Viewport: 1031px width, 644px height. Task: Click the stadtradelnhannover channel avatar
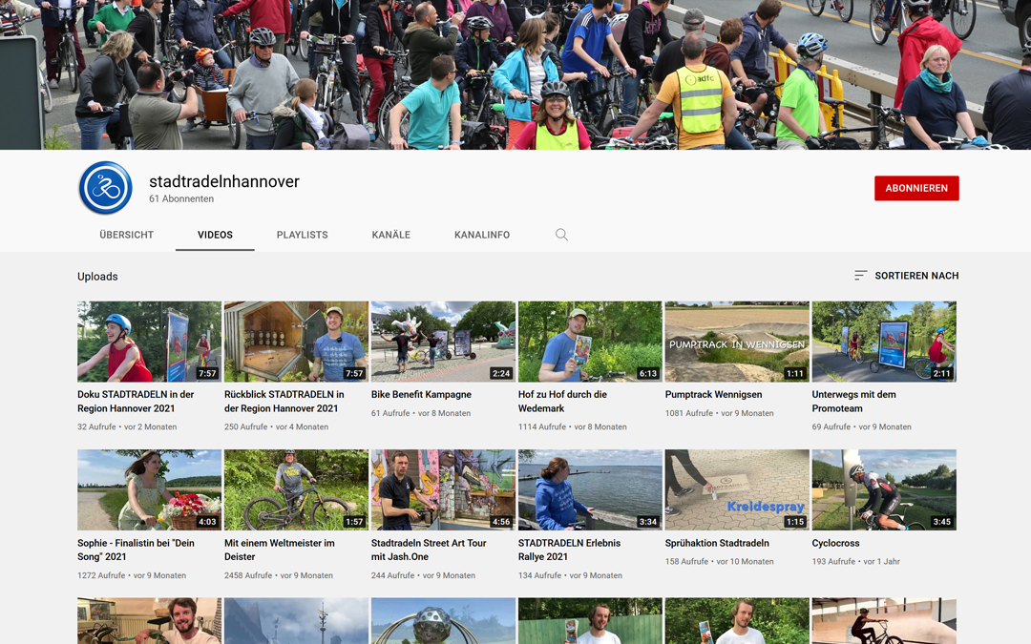pyautogui.click(x=105, y=188)
